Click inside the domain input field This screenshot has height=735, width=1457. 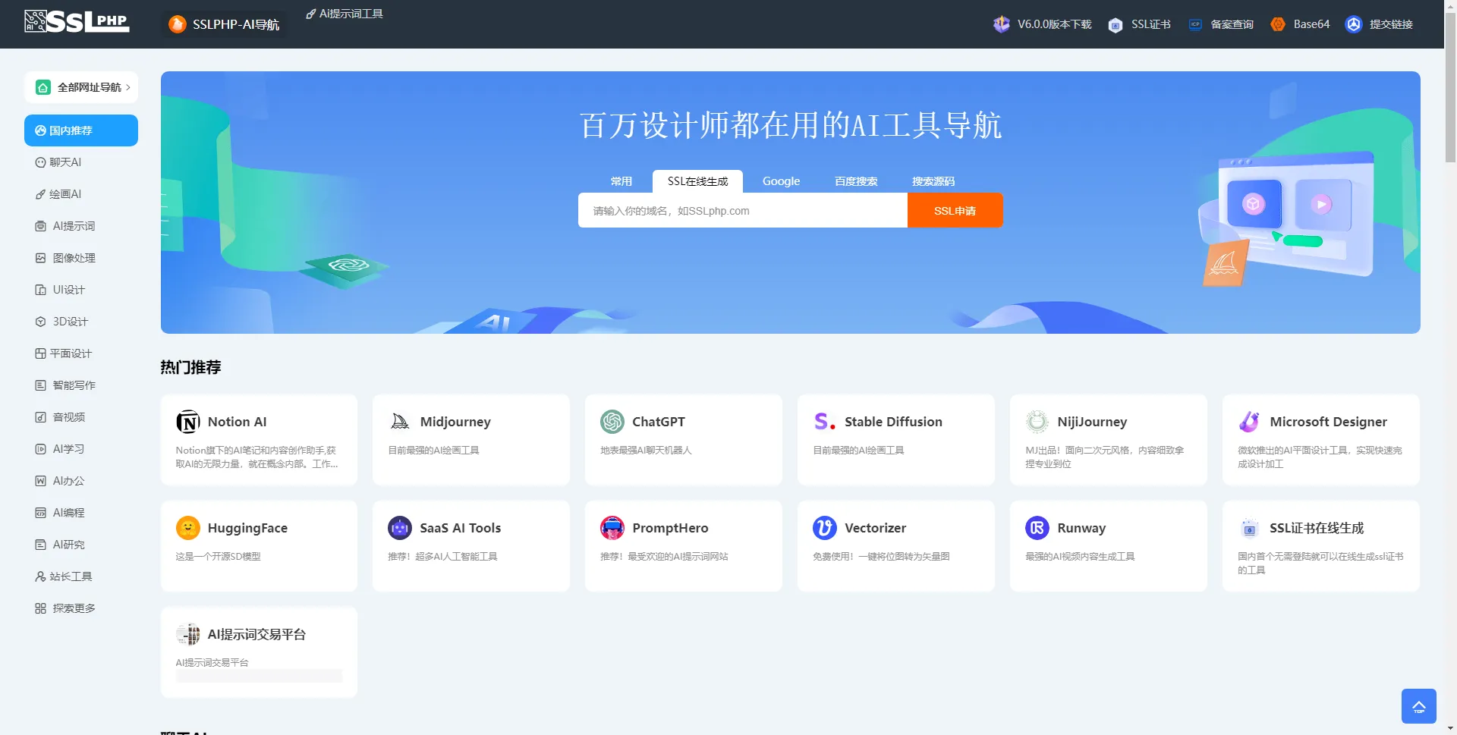click(740, 210)
